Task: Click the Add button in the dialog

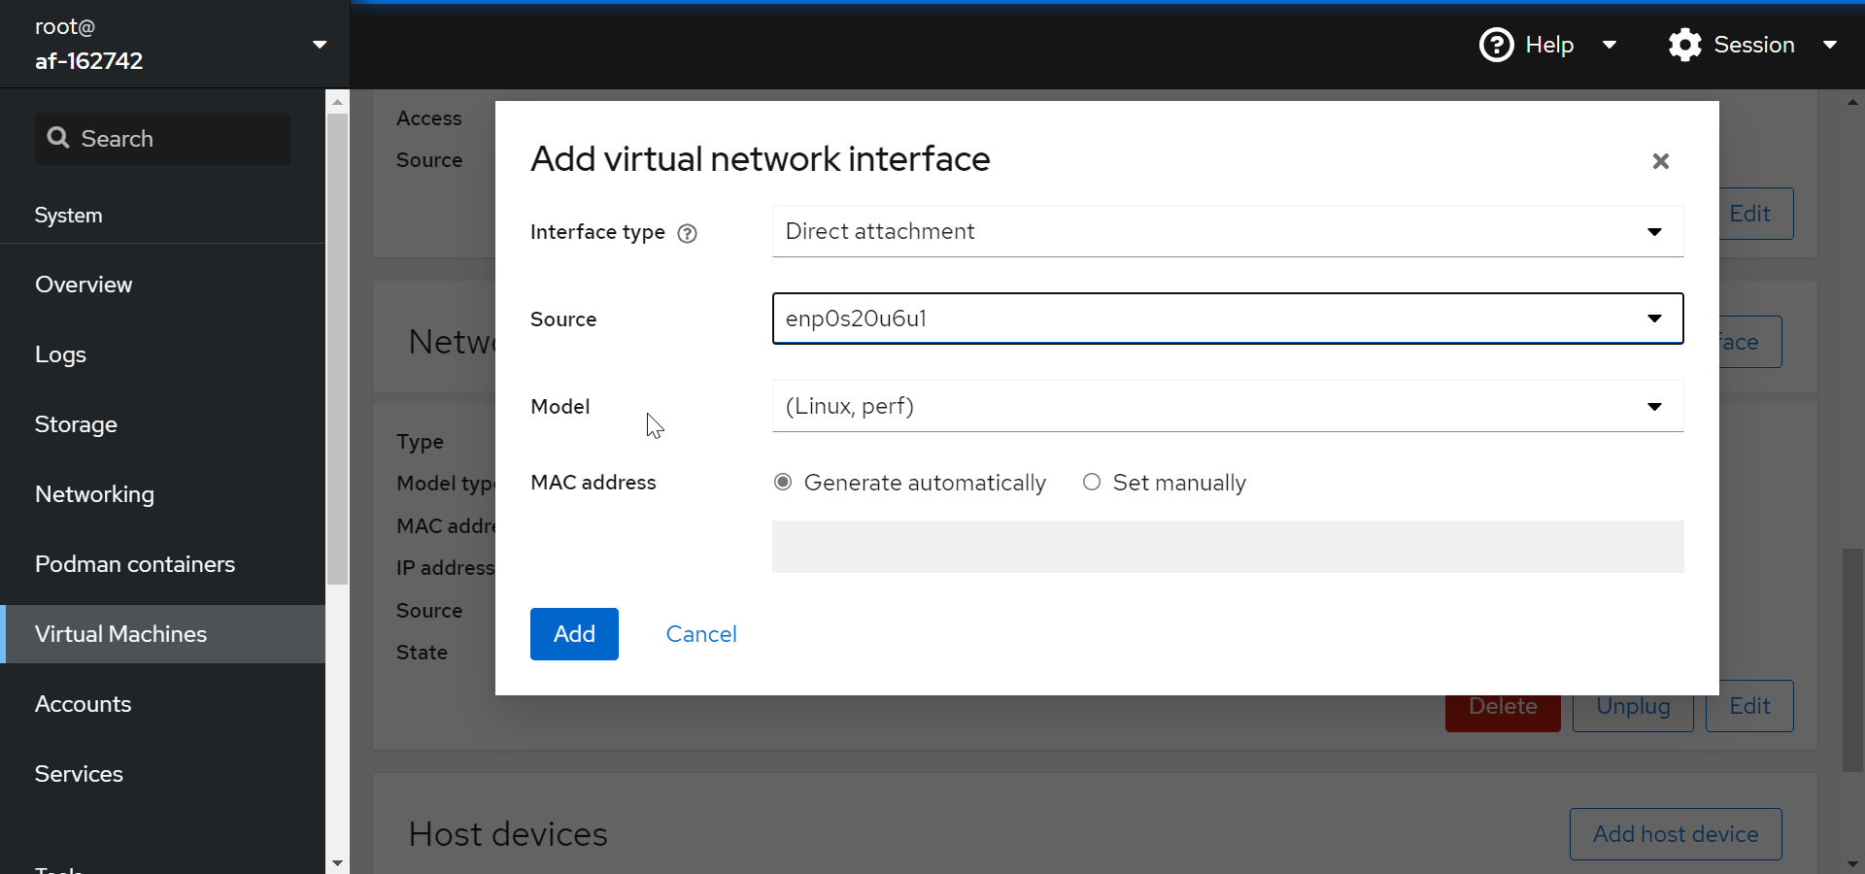Action: pos(574,634)
